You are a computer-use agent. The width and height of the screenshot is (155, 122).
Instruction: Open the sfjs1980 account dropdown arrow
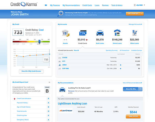(x=144, y=5)
